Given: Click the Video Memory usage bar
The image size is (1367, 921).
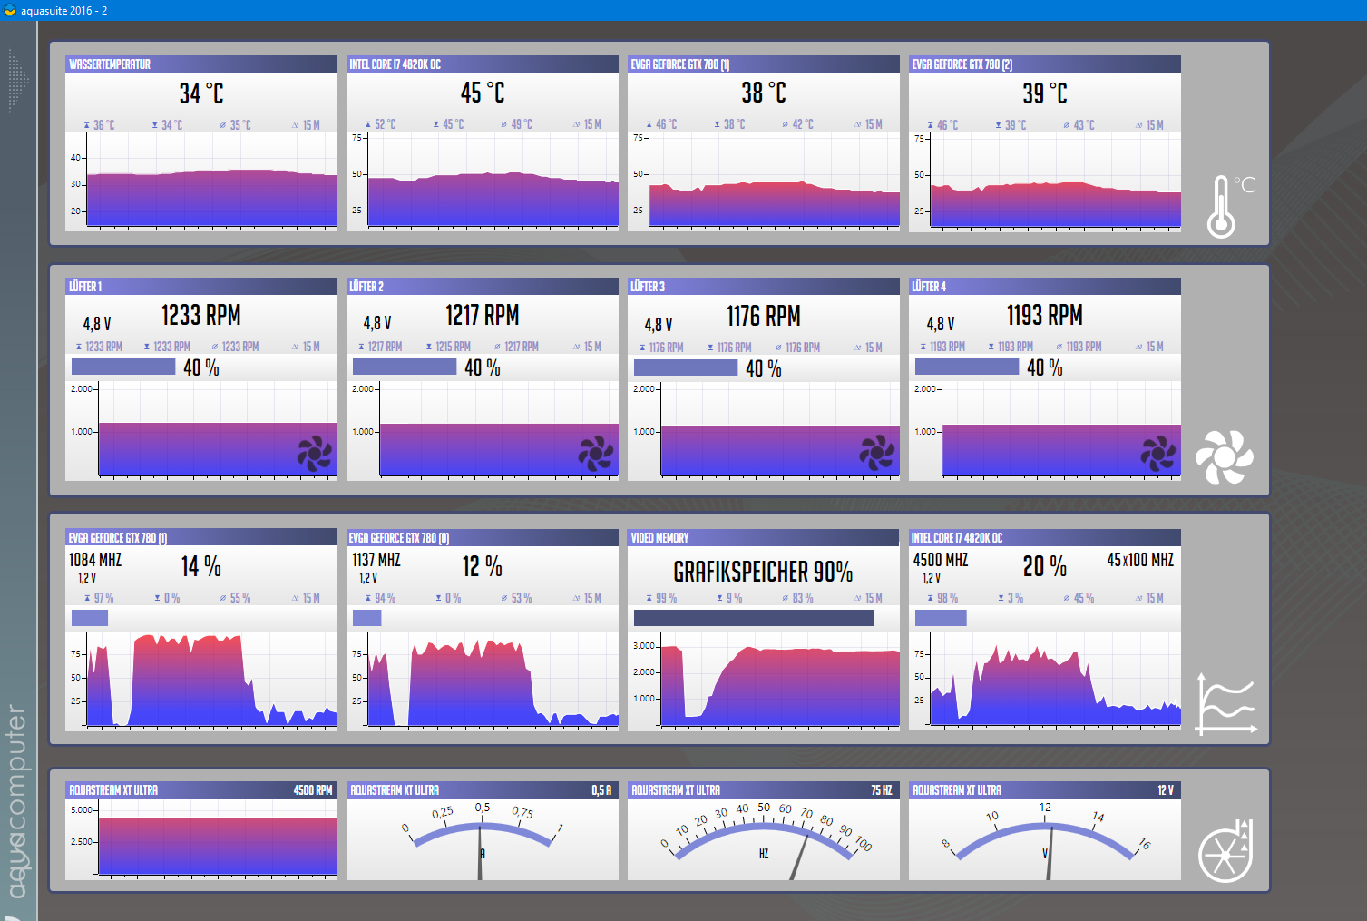Looking at the screenshot, I should 754,618.
